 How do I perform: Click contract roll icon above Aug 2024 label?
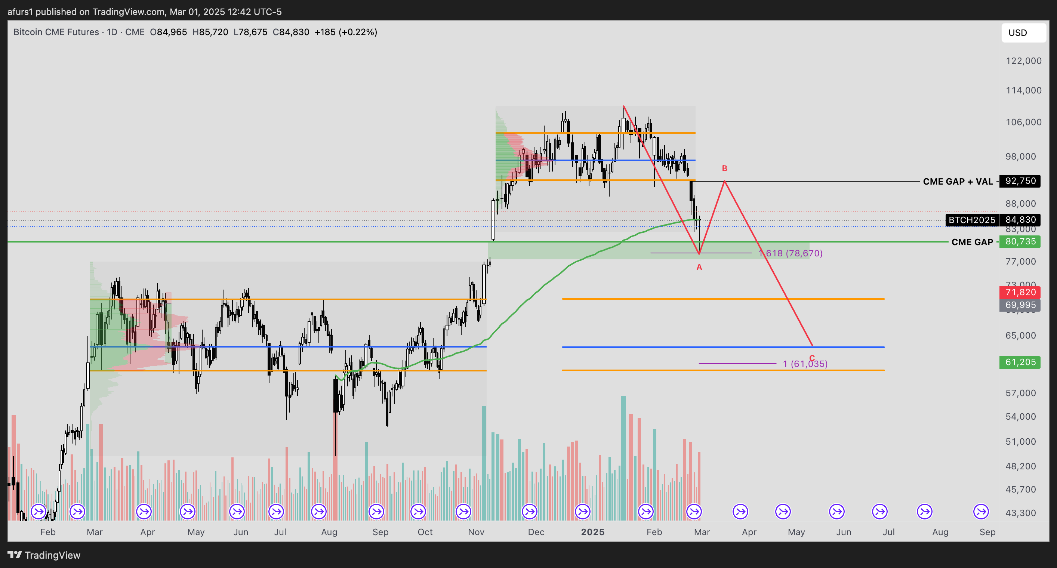tap(319, 512)
